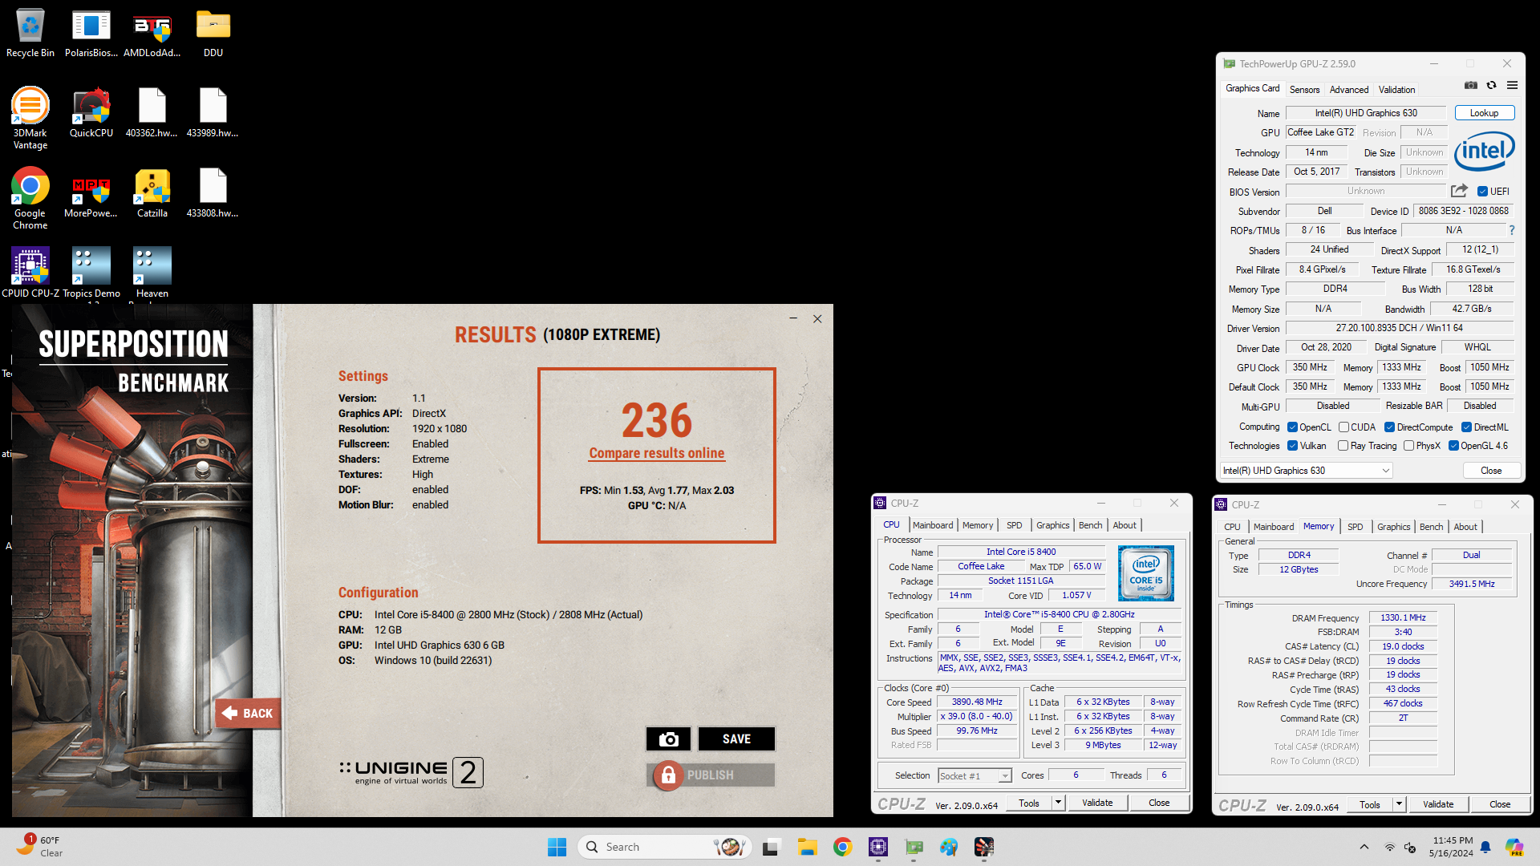Click Superposition screenshot camera button

point(668,739)
